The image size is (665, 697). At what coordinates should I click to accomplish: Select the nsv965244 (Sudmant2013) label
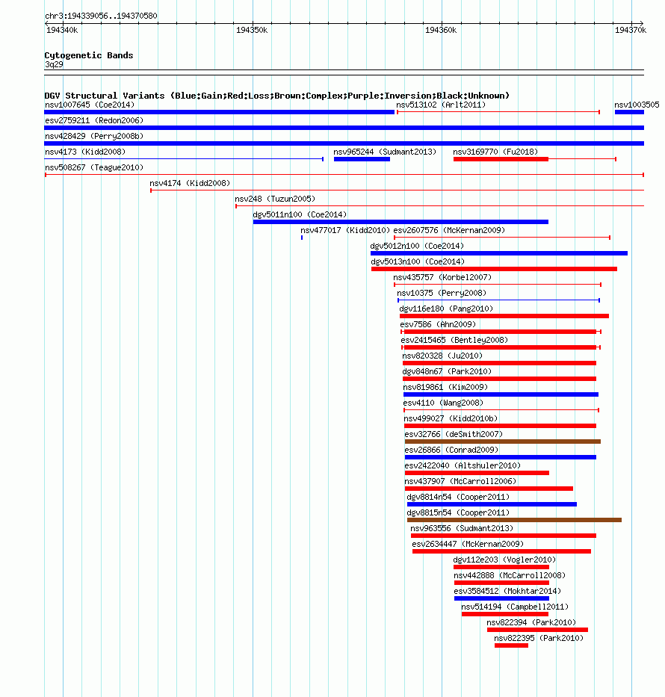(385, 152)
